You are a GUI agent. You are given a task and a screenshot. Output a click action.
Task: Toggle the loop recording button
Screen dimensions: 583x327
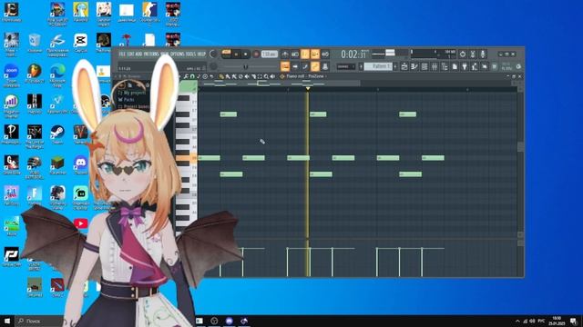[x=325, y=54]
